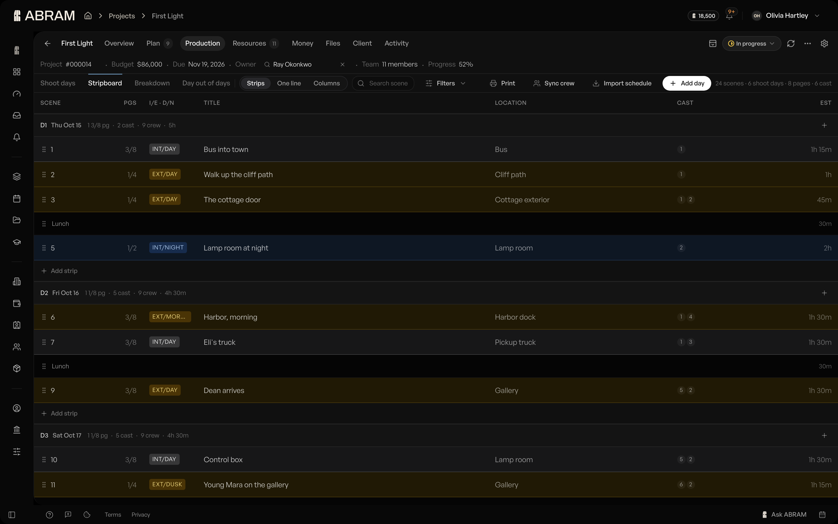Click the plus on the D3 Sat Oct 17 row
This screenshot has height=524, width=838.
[824, 435]
